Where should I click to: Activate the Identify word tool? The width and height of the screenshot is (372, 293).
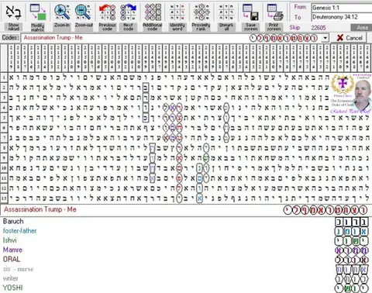click(x=177, y=16)
